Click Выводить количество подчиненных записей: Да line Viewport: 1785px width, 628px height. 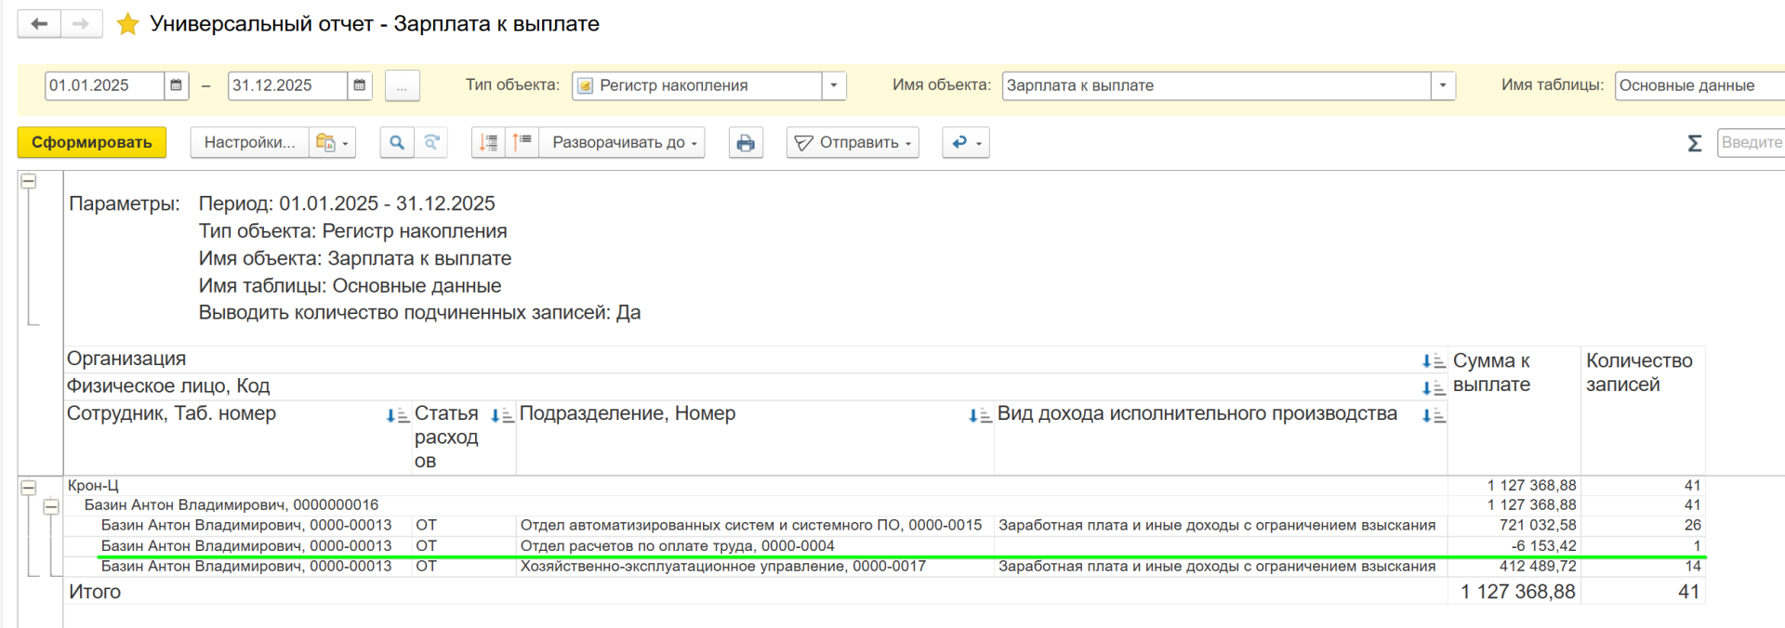[419, 312]
